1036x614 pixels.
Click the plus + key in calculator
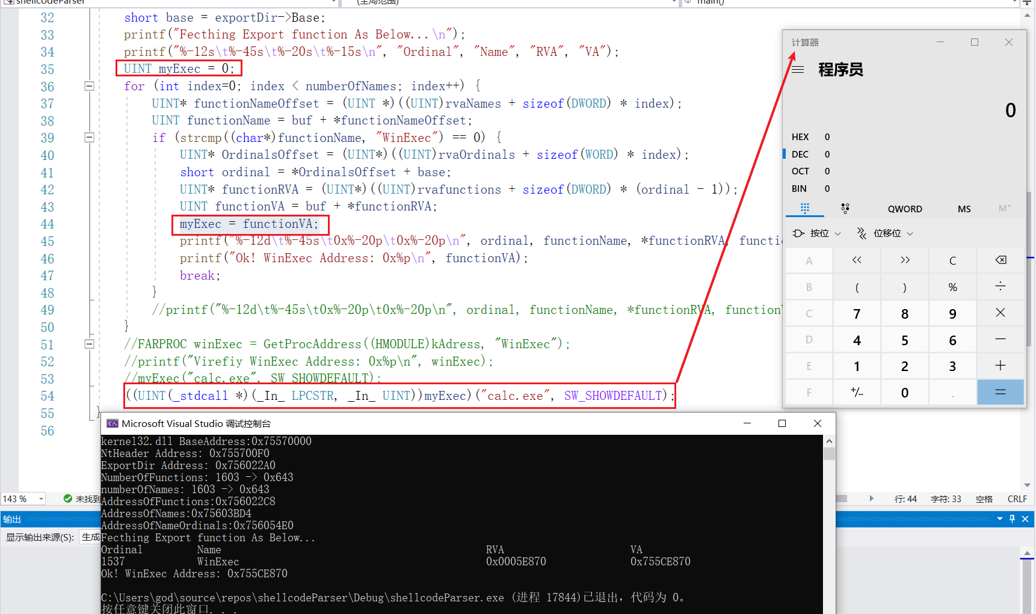(x=1001, y=366)
